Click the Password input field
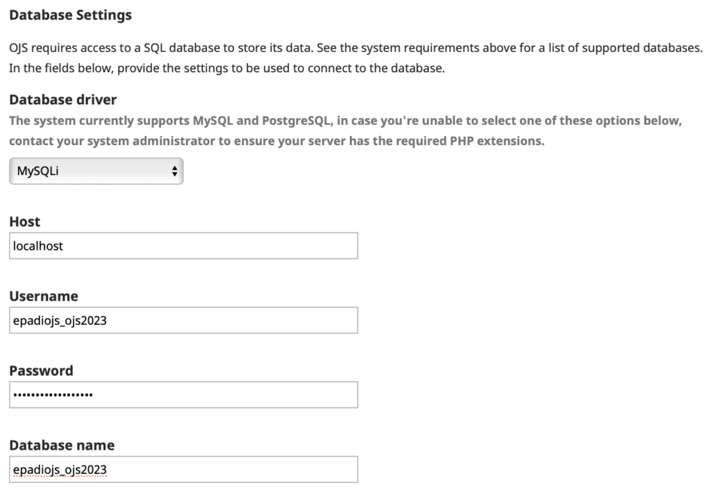711x497 pixels. 183,394
